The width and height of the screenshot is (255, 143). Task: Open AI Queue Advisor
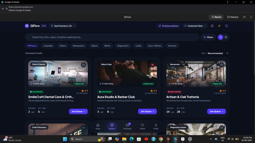(169, 26)
